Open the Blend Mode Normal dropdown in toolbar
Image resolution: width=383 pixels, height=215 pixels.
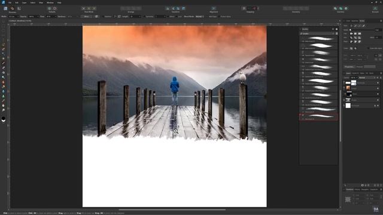pyautogui.click(x=199, y=17)
